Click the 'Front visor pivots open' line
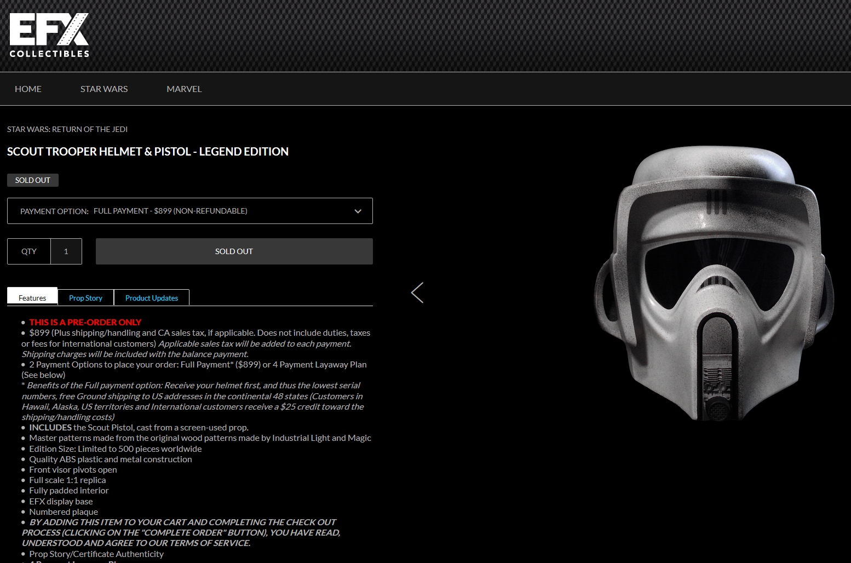The image size is (851, 563). click(73, 469)
